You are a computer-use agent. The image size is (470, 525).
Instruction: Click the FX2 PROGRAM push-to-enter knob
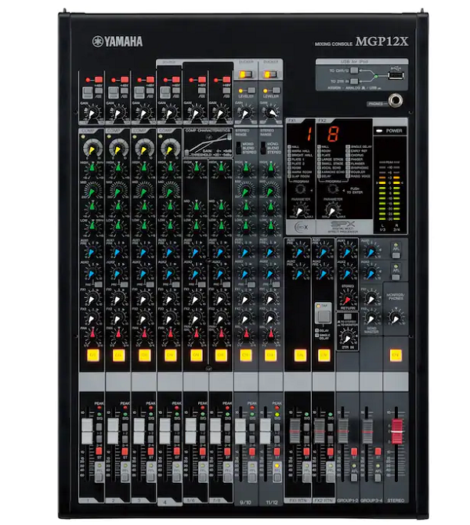(x=332, y=189)
